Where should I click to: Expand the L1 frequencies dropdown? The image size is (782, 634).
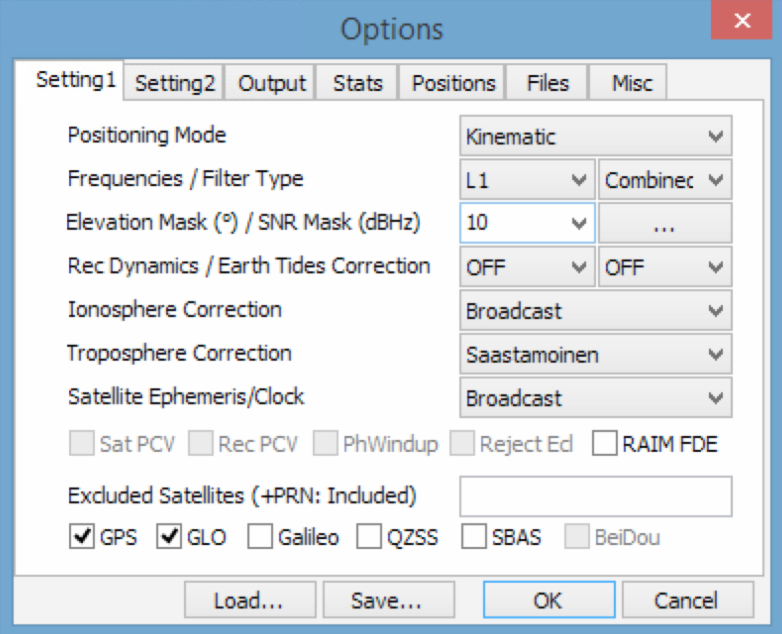[527, 180]
